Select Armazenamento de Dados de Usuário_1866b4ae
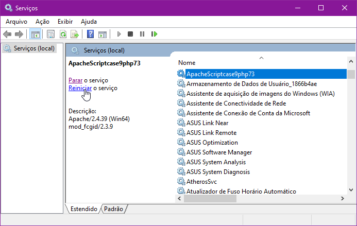The width and height of the screenshot is (357, 226). point(251,84)
